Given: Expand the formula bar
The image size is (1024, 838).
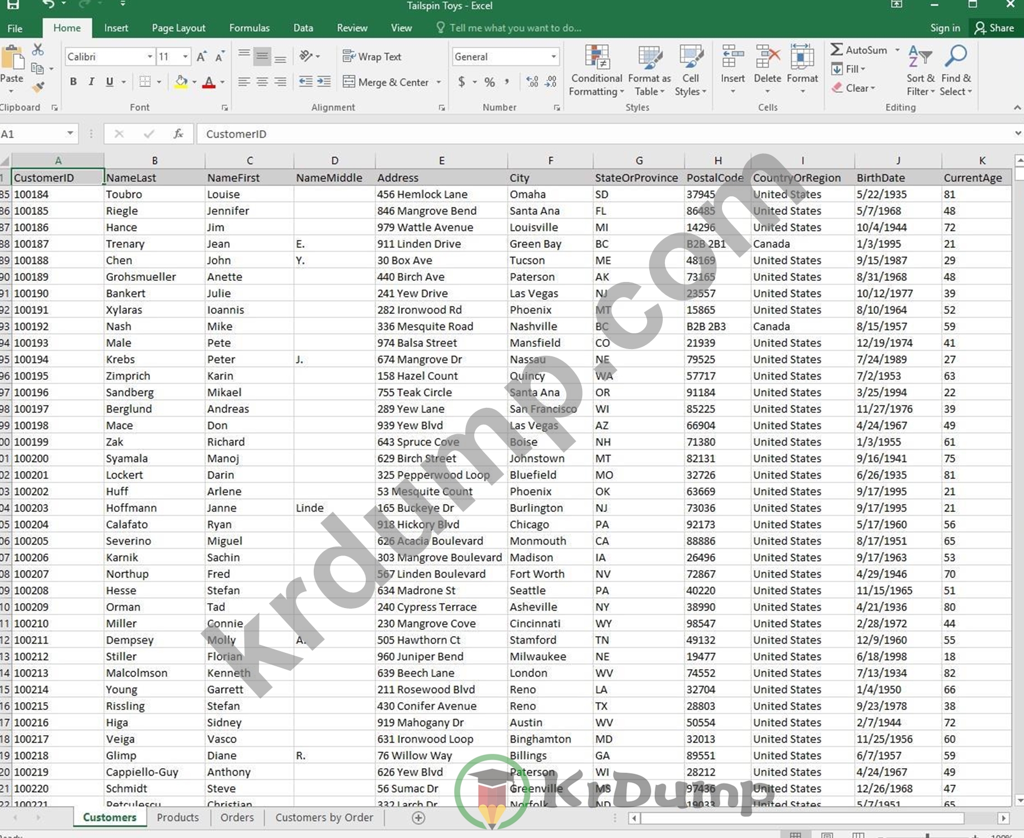Looking at the screenshot, I should click(x=1017, y=133).
